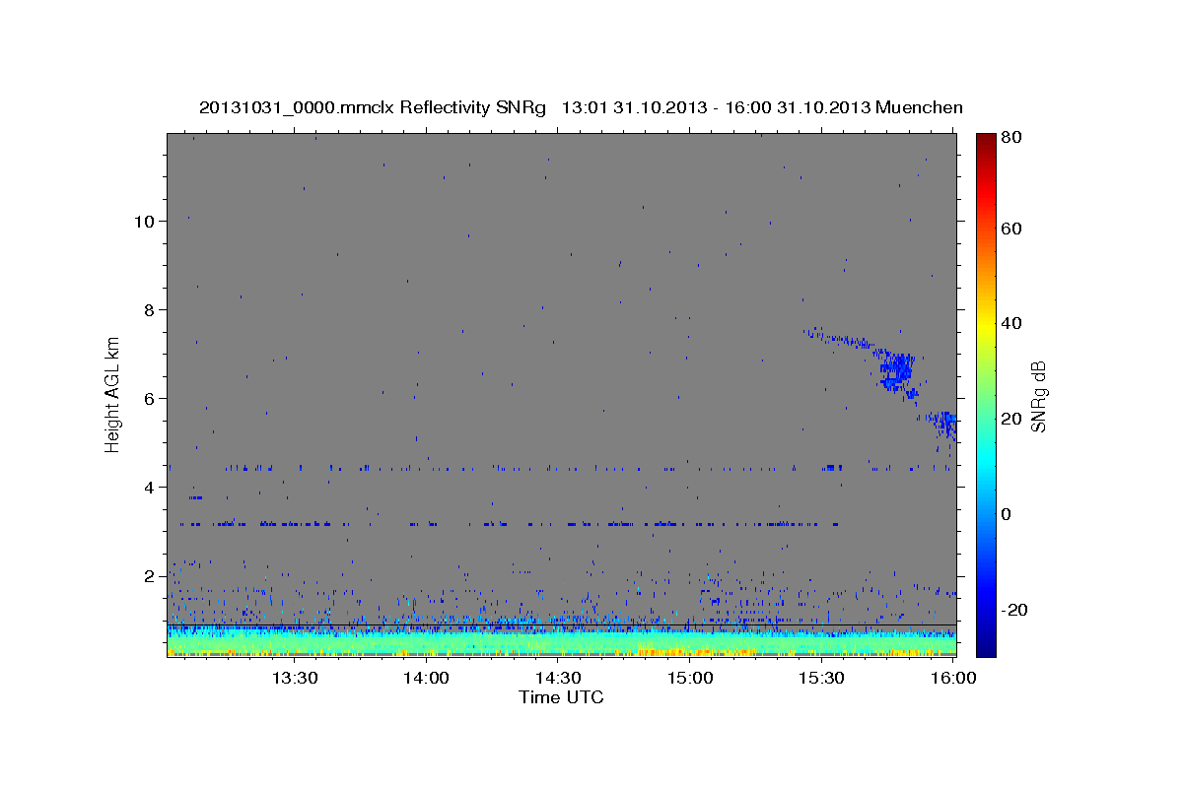Click the 'SNRg dB' colorbar label
The width and height of the screenshot is (1183, 788).
click(1038, 397)
